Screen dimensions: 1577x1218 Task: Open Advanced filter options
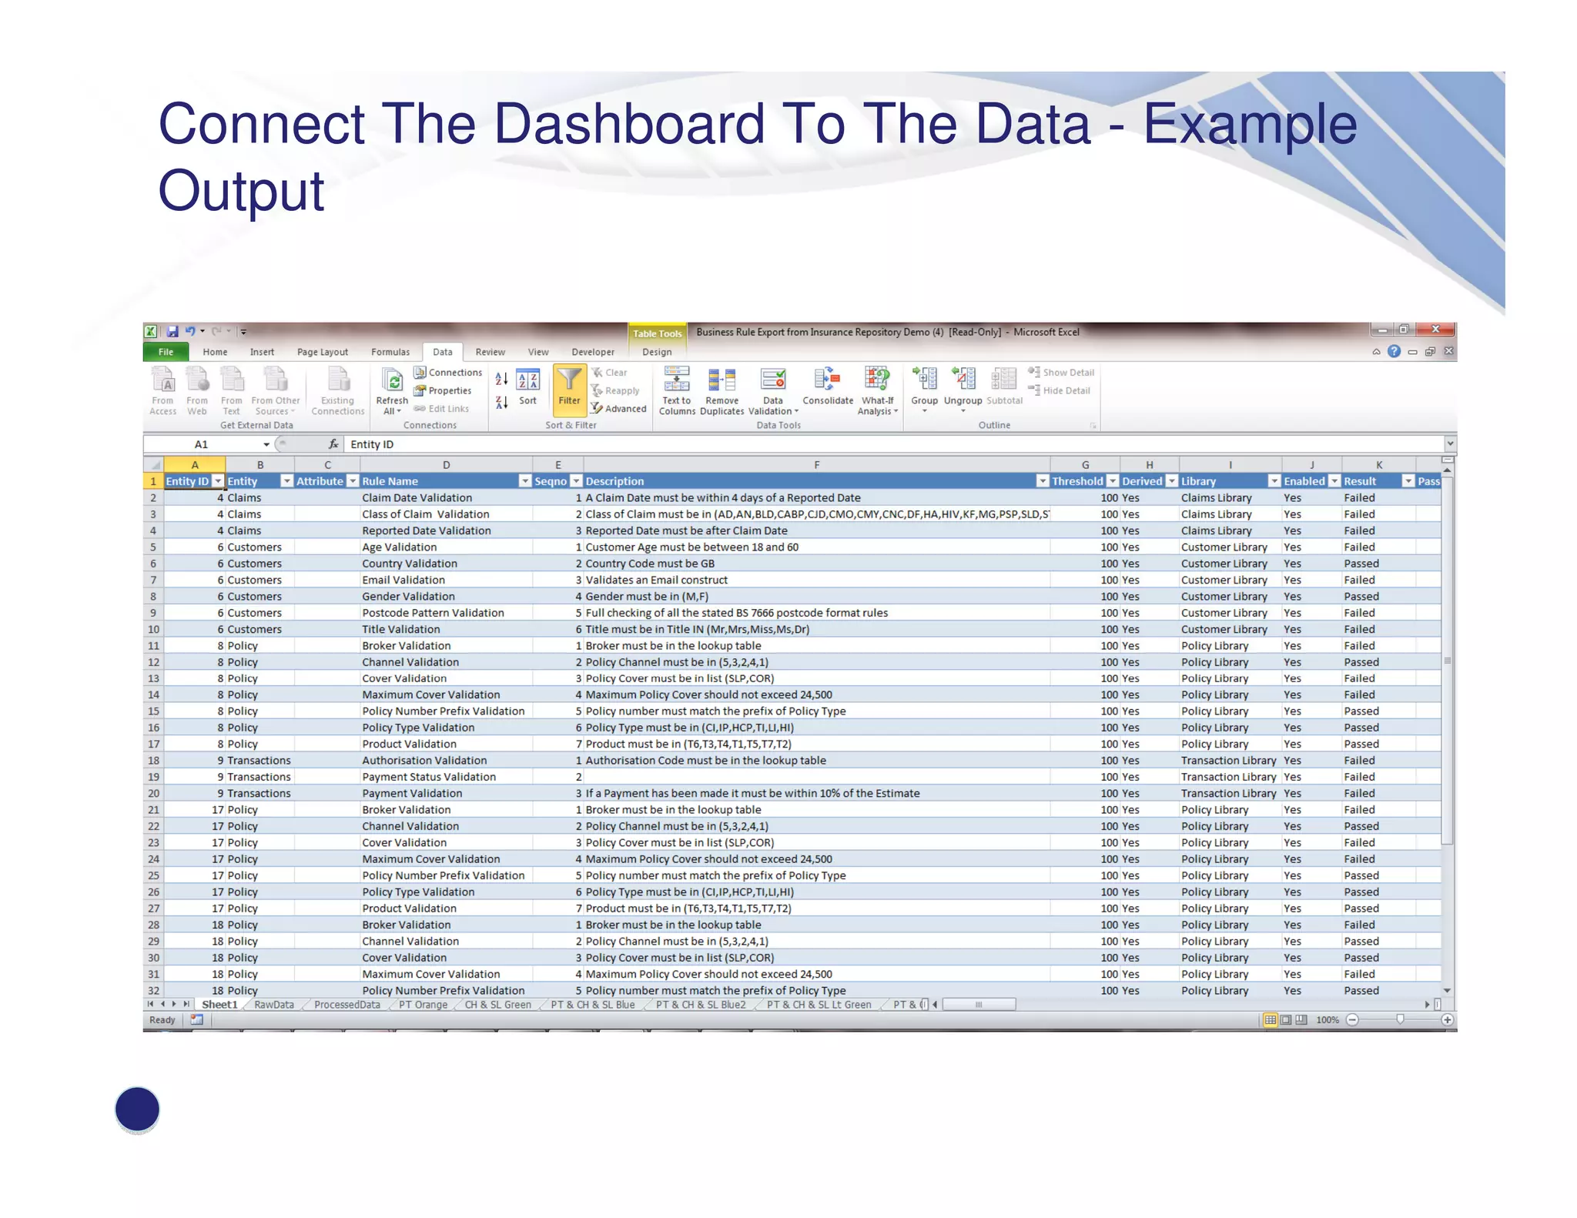pyautogui.click(x=619, y=409)
